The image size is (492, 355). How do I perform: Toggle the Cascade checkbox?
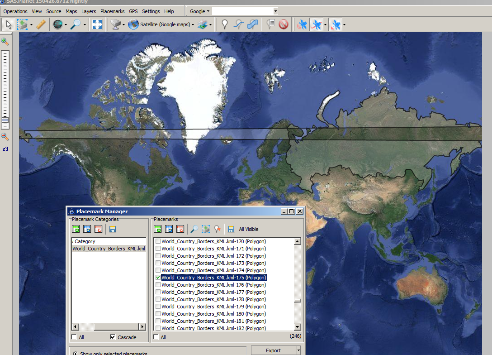(x=113, y=337)
